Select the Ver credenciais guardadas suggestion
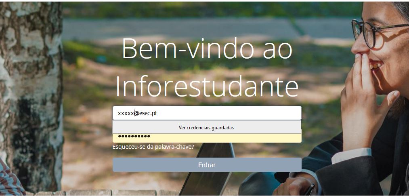The height and width of the screenshot is (196, 409). click(207, 127)
